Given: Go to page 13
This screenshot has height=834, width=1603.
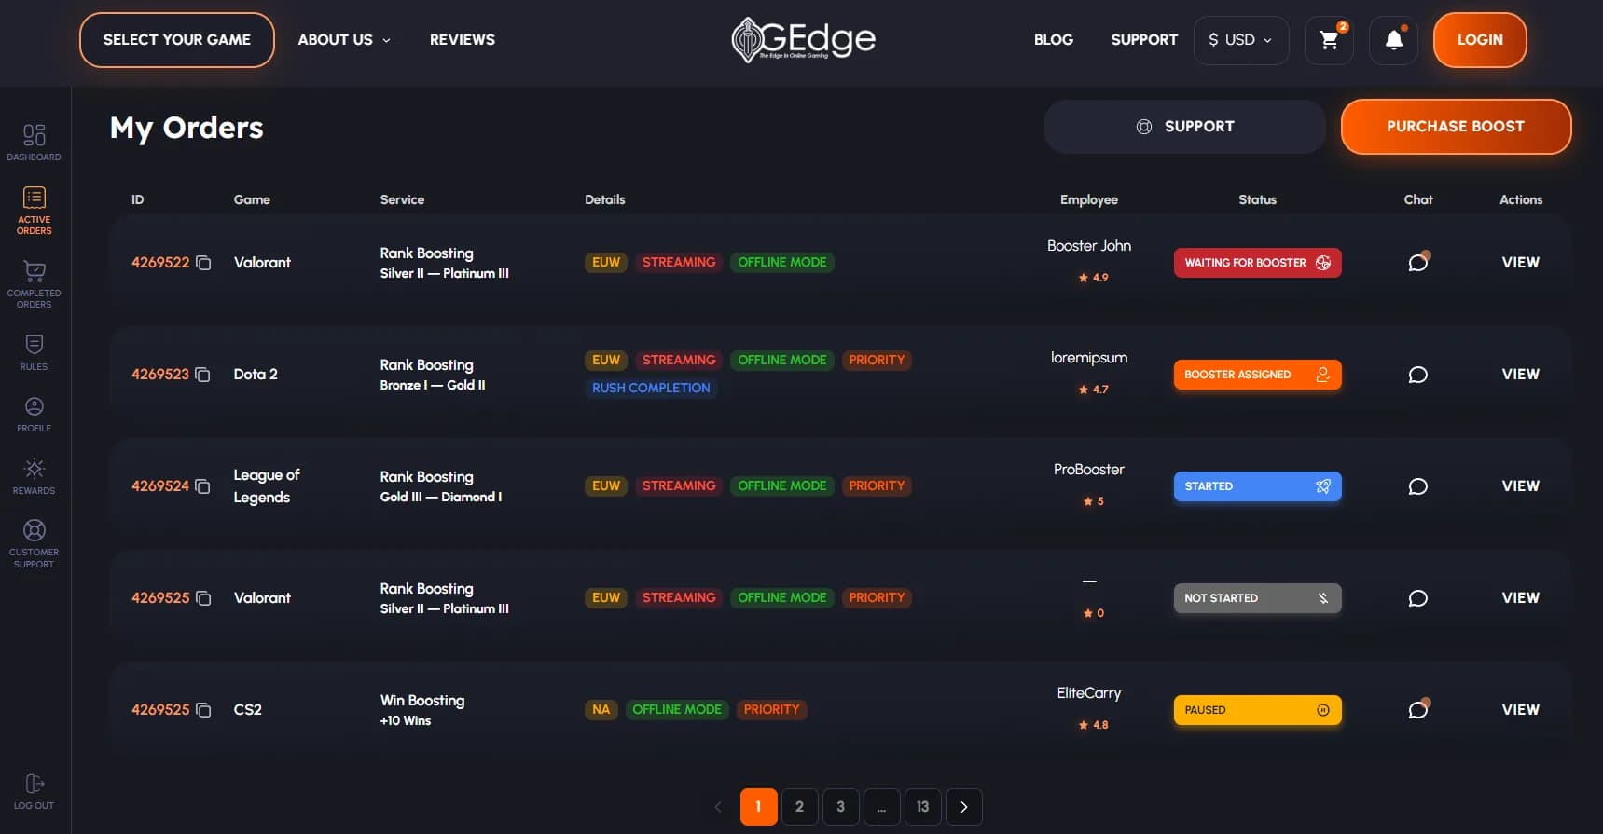Looking at the screenshot, I should point(922,807).
